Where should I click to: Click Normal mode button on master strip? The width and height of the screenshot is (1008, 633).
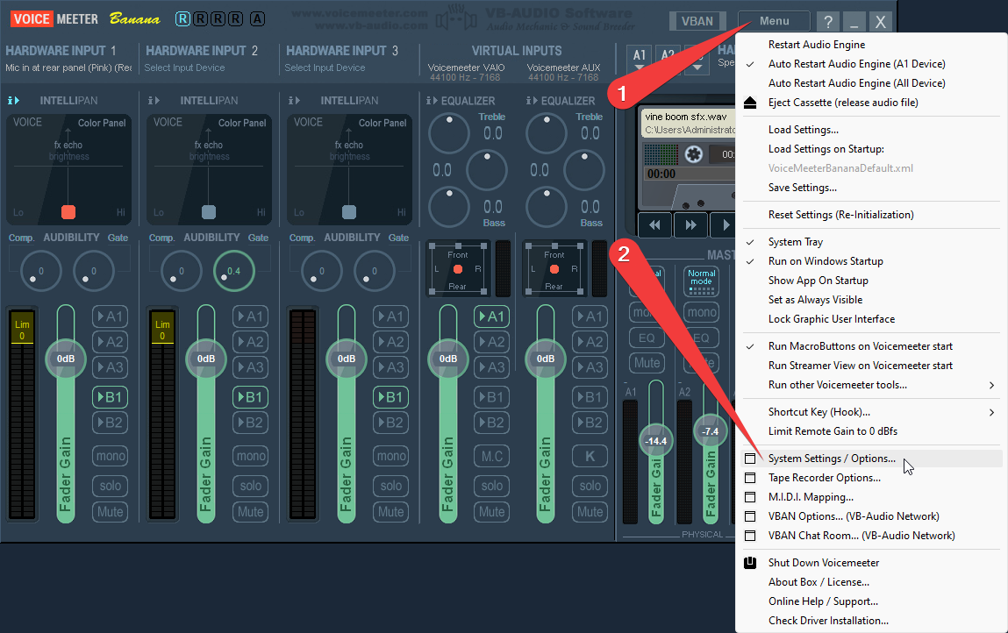(701, 281)
